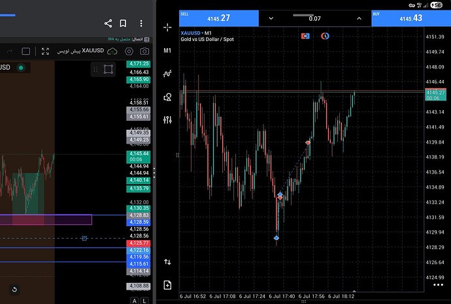Open chart settings sliders icon
The height and width of the screenshot is (304, 451).
pyautogui.click(x=167, y=119)
